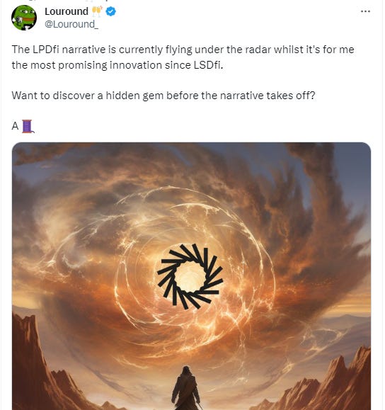
Task: Click the blue verified checkmark badge
Action: (111, 11)
